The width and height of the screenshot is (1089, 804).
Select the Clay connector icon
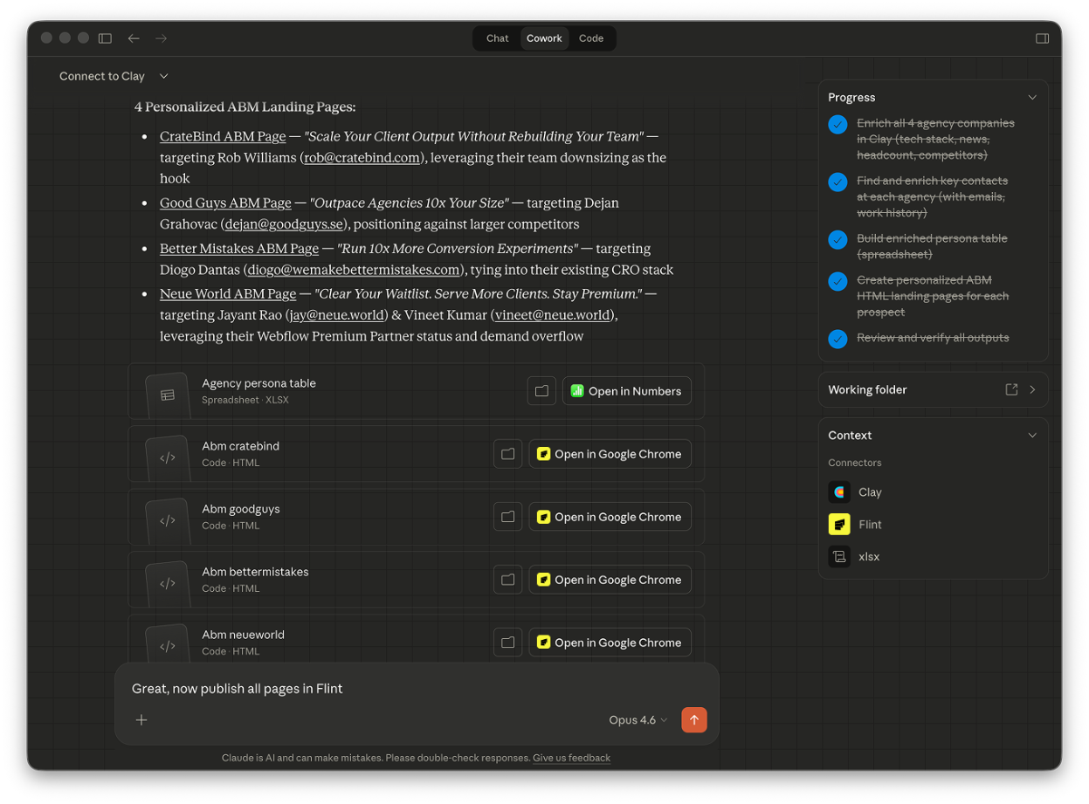tap(838, 491)
